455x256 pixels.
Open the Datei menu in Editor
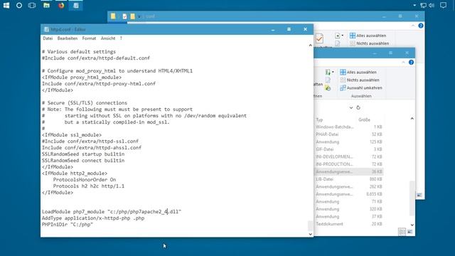48,38
